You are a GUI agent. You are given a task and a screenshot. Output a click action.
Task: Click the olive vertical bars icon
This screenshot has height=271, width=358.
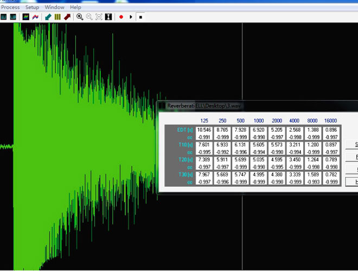click(57, 17)
